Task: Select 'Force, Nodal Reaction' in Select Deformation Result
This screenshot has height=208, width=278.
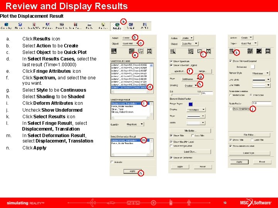Action: pyautogui.click(x=122, y=143)
